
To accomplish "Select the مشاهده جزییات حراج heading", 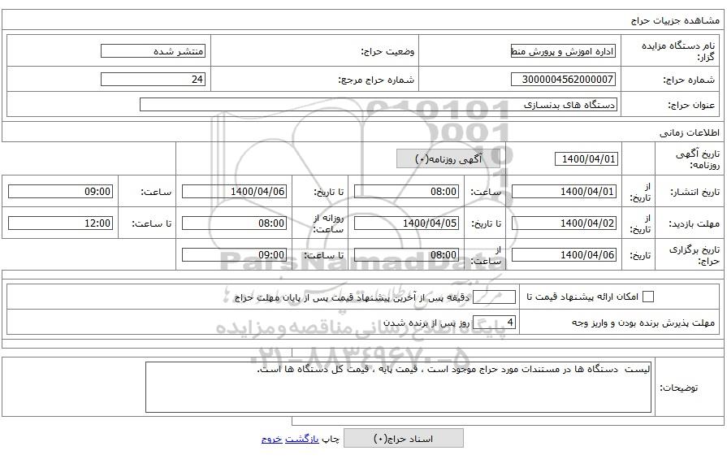I will (x=676, y=20).
